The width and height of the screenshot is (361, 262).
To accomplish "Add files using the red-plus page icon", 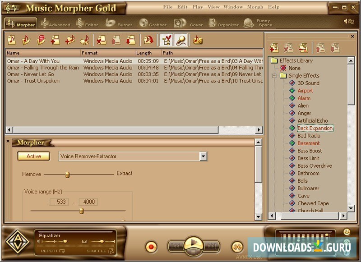I will click(55, 40).
